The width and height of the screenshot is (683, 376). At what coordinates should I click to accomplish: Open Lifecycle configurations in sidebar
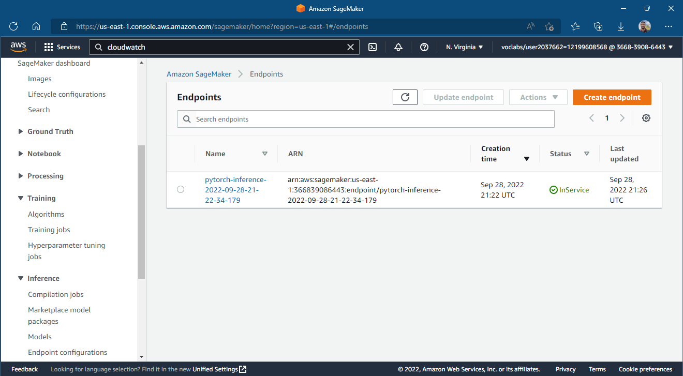67,94
